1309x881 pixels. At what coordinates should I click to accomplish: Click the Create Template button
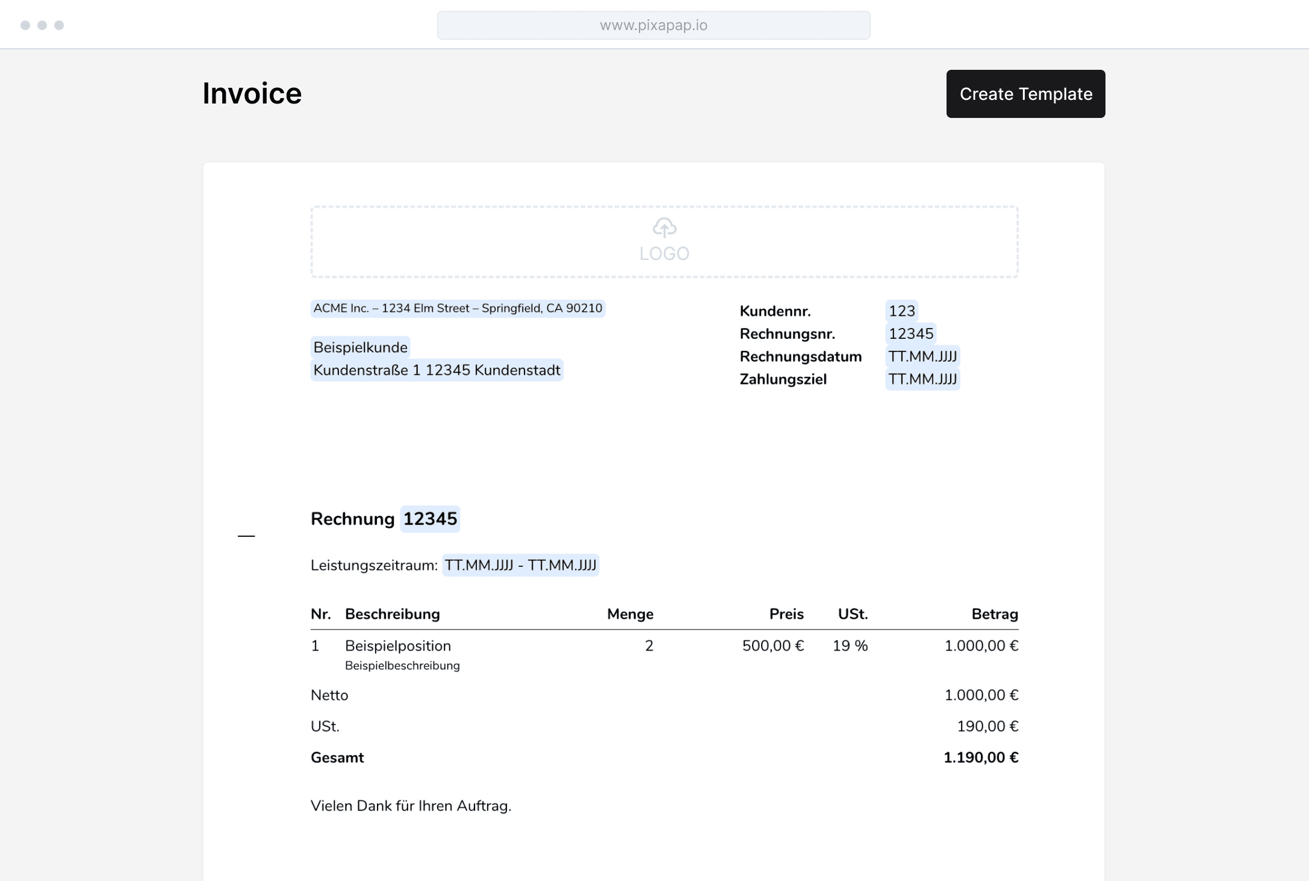click(1025, 94)
